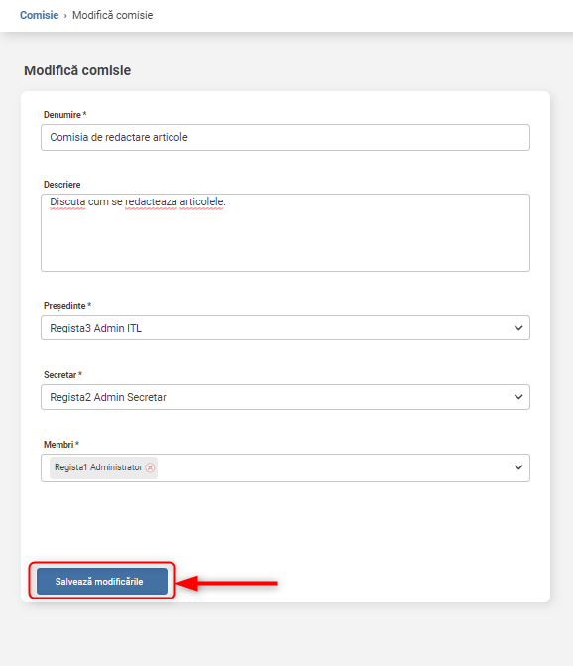Open the Membri dropdown chevron
Image resolution: width=573 pixels, height=666 pixels.
[518, 467]
